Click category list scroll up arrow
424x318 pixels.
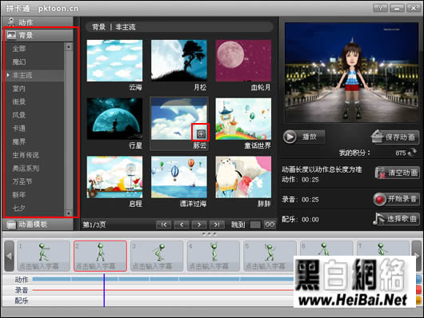69,46
